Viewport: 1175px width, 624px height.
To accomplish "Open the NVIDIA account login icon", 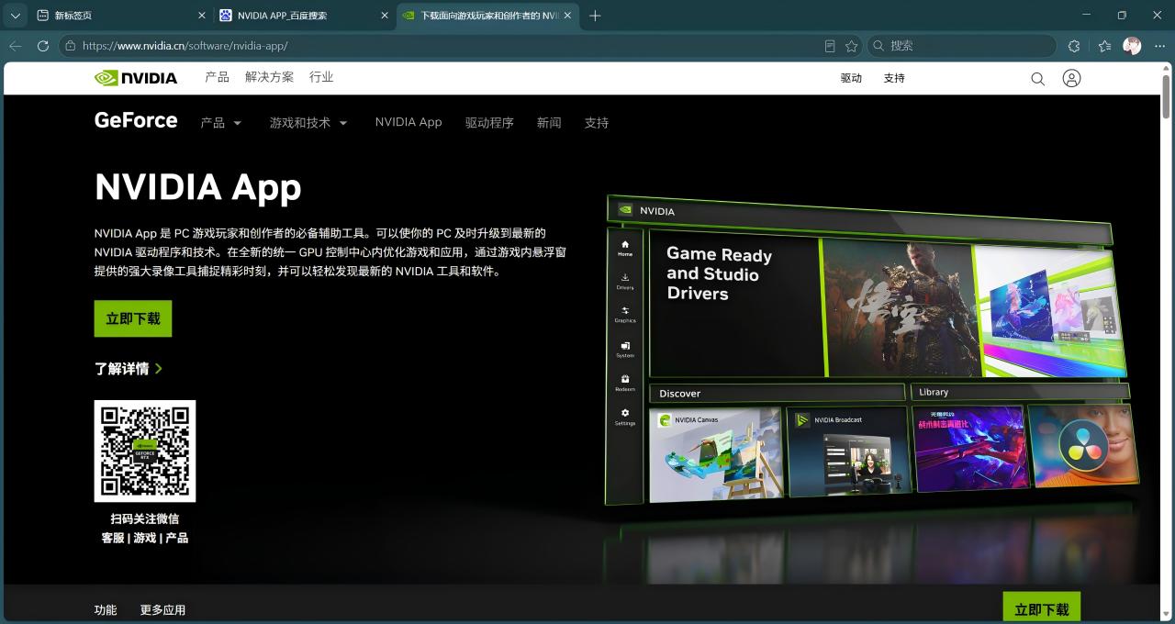I will pyautogui.click(x=1071, y=79).
